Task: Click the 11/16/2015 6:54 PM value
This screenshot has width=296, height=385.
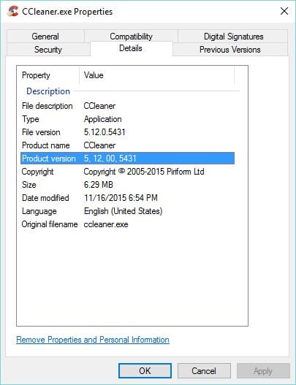Action: tap(121, 198)
